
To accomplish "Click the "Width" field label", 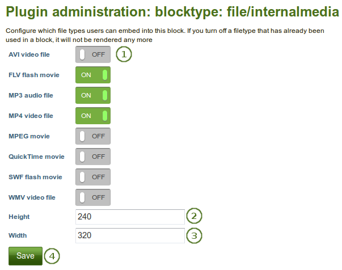I will pyautogui.click(x=18, y=235).
